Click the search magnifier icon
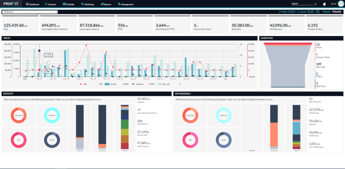Screen dimensions: 345x169 click(315, 4)
